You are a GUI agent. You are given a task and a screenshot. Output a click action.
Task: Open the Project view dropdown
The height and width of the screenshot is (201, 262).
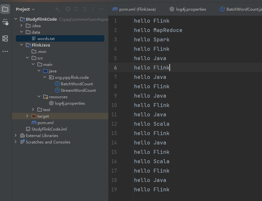[x=25, y=9]
